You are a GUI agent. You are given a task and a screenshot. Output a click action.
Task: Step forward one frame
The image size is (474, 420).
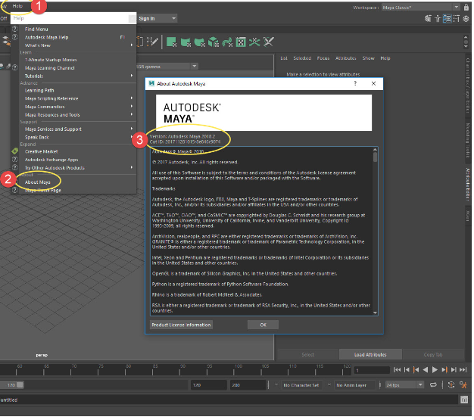[x=454, y=370]
